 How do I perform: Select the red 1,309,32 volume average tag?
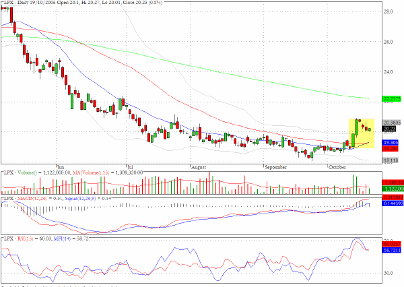click(x=393, y=183)
